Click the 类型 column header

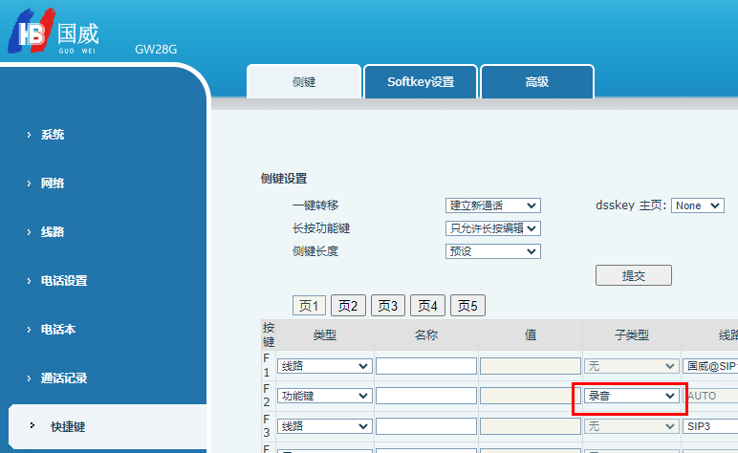pos(325,334)
